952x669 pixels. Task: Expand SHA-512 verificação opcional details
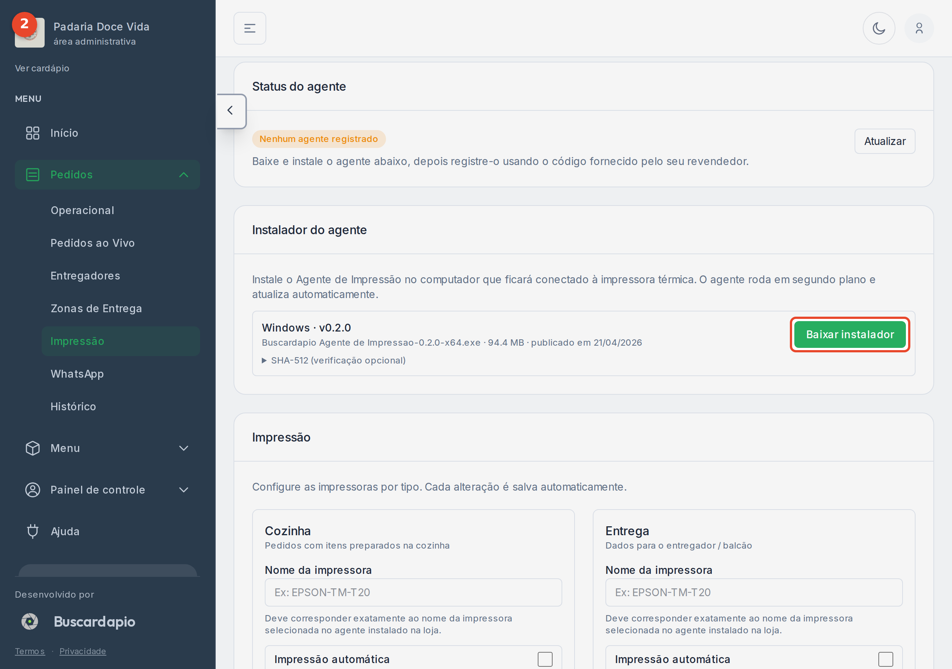point(334,360)
